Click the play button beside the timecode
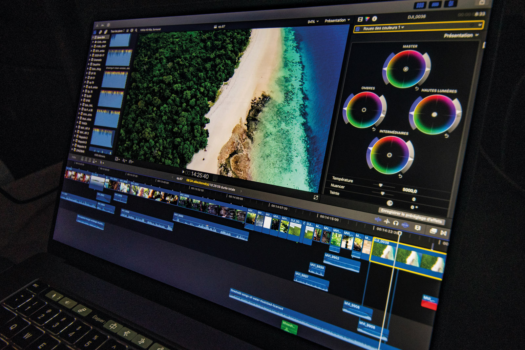 coord(183,172)
